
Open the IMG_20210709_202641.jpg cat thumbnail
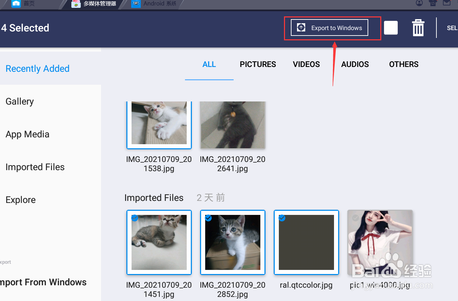233,125
